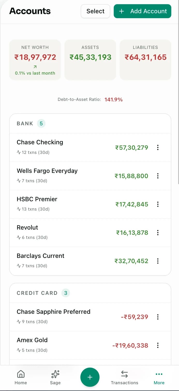Tap the Debt-to-Asset Ratio value
This screenshot has height=391, width=179.
point(114,99)
